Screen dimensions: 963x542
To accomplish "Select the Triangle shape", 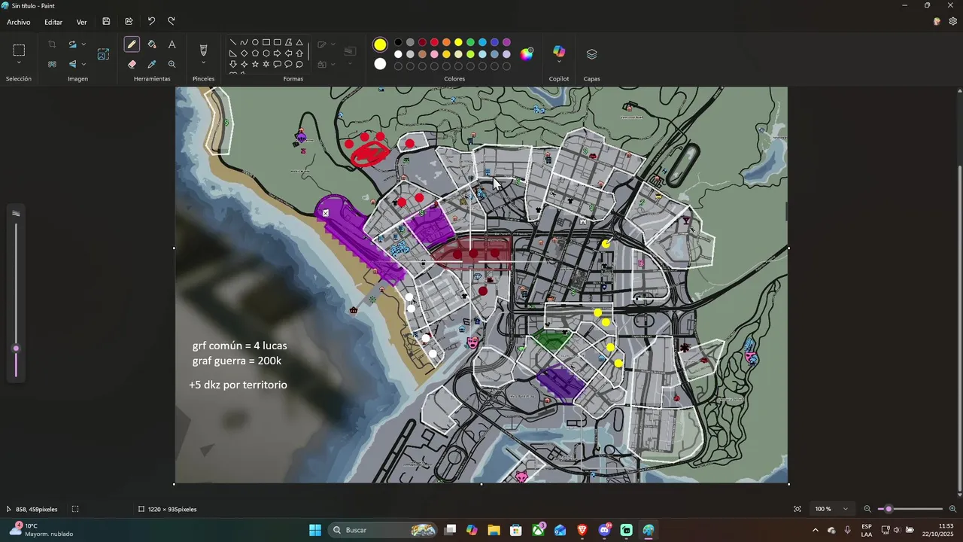I will click(299, 43).
